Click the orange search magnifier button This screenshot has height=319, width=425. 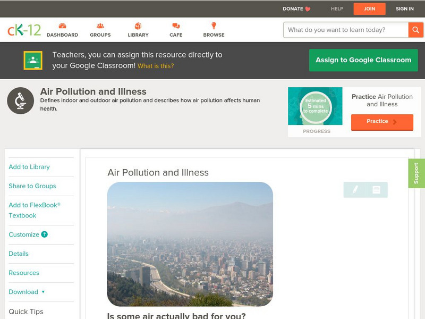coord(415,30)
